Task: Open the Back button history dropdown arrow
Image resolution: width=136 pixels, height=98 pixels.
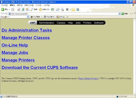Action: point(9,9)
